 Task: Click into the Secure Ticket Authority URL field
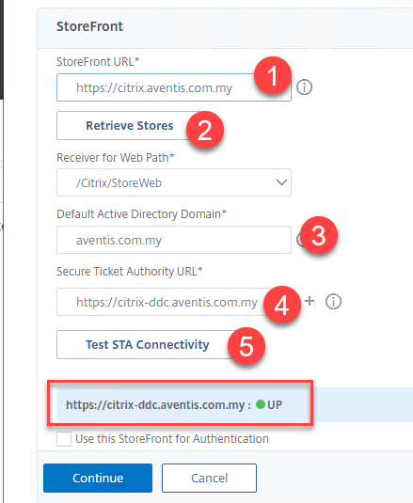pos(164,302)
